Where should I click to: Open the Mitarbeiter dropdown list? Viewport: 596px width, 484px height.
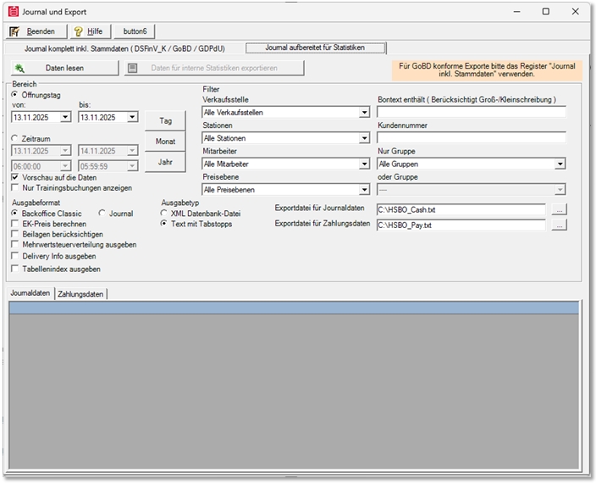point(364,164)
